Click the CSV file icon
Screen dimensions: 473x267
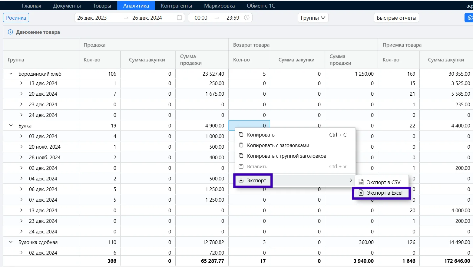coord(361,182)
